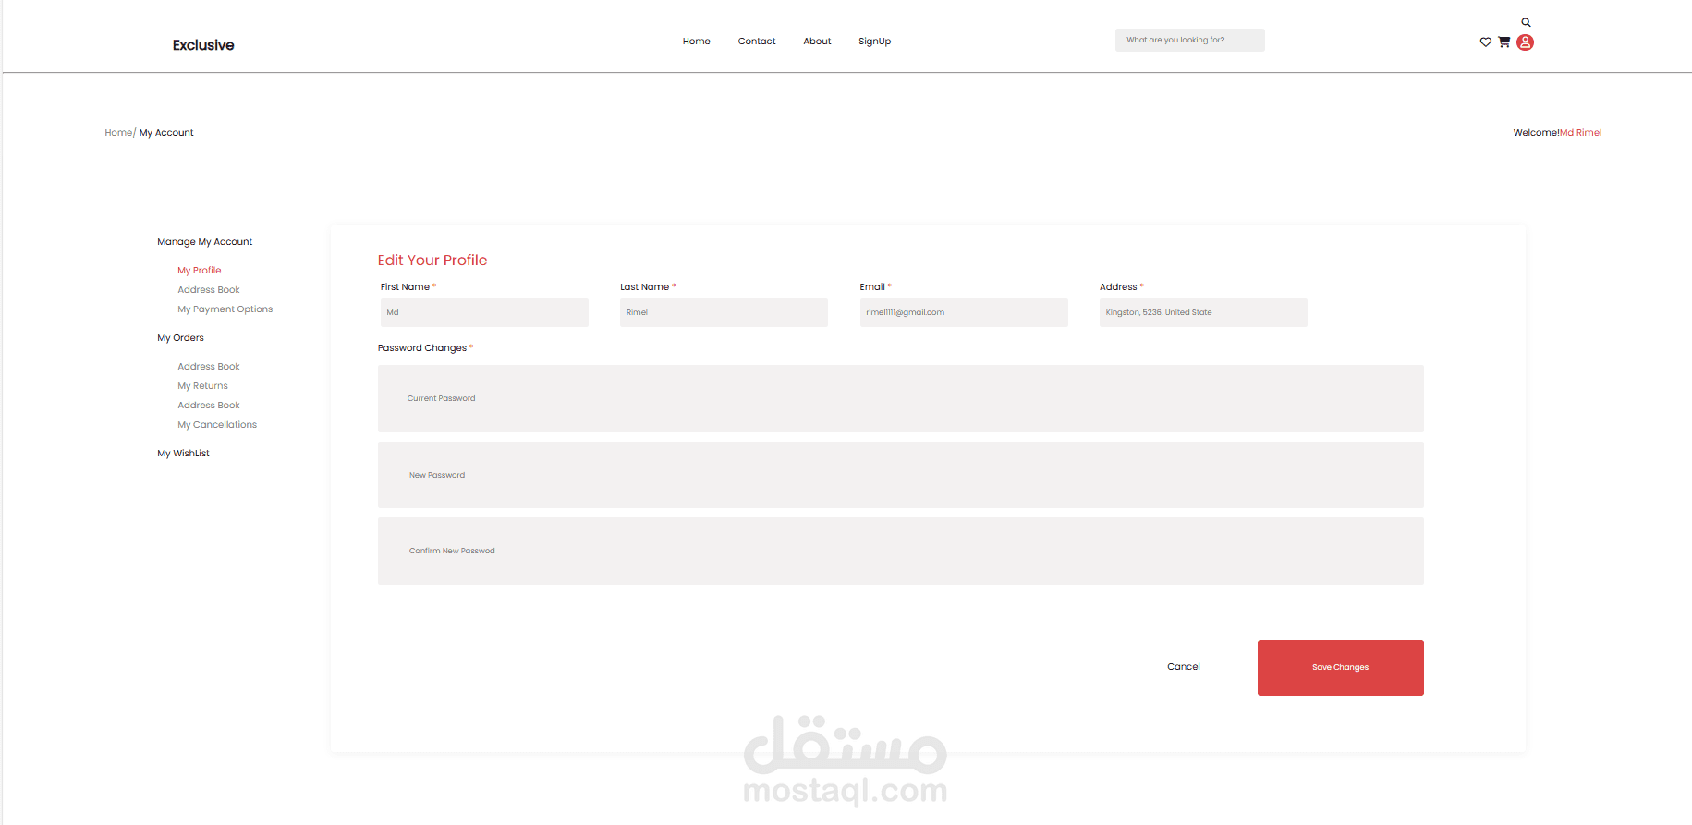Click the Last Name field
The image size is (1692, 825).
pos(724,312)
